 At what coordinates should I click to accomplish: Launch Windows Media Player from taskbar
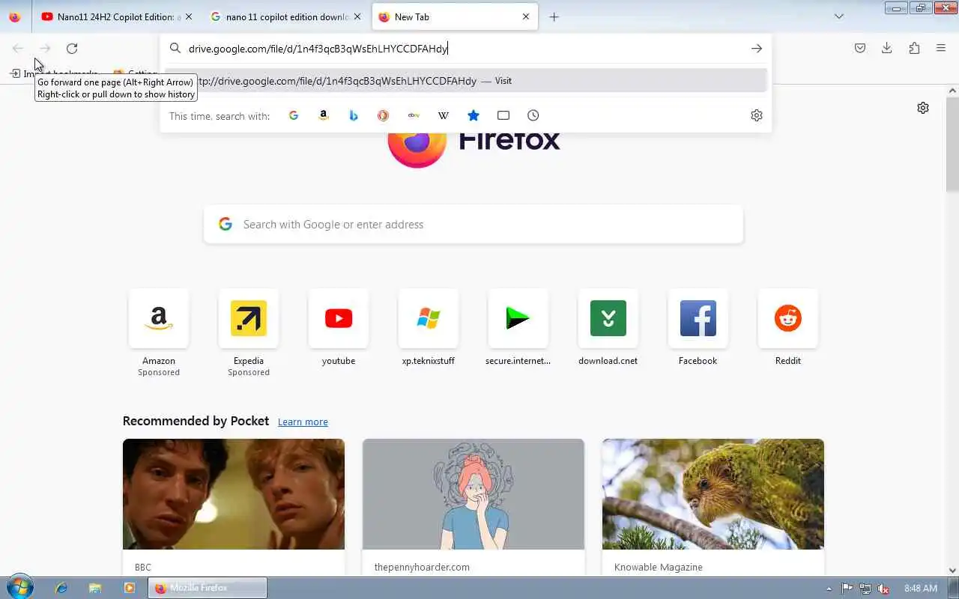[129, 589]
